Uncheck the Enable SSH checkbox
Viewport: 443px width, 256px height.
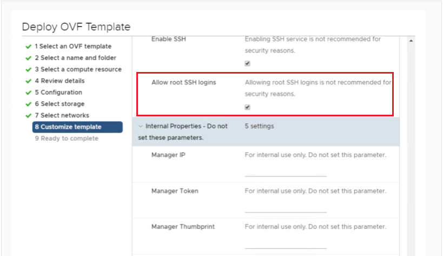(x=248, y=63)
